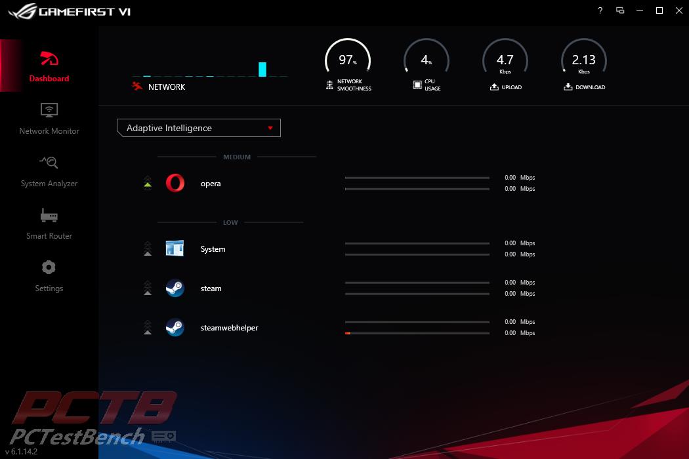The width and height of the screenshot is (689, 459).
Task: Minimize the GameFirst VI window
Action: [640, 10]
